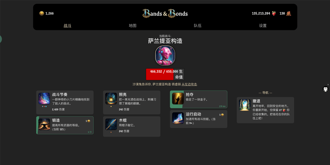Click the 从左边攻击 link
The image size is (330, 165).
point(189,84)
